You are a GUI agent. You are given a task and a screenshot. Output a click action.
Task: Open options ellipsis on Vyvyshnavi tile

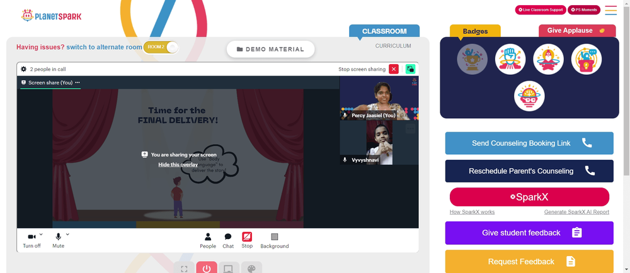pyautogui.click(x=410, y=129)
